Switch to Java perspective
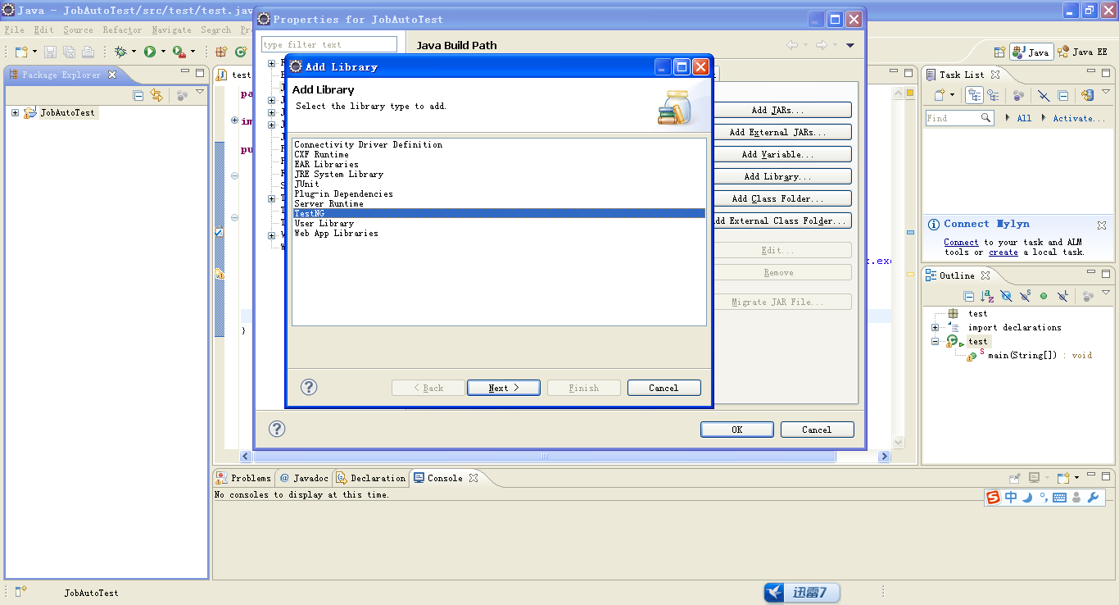 [x=1031, y=52]
